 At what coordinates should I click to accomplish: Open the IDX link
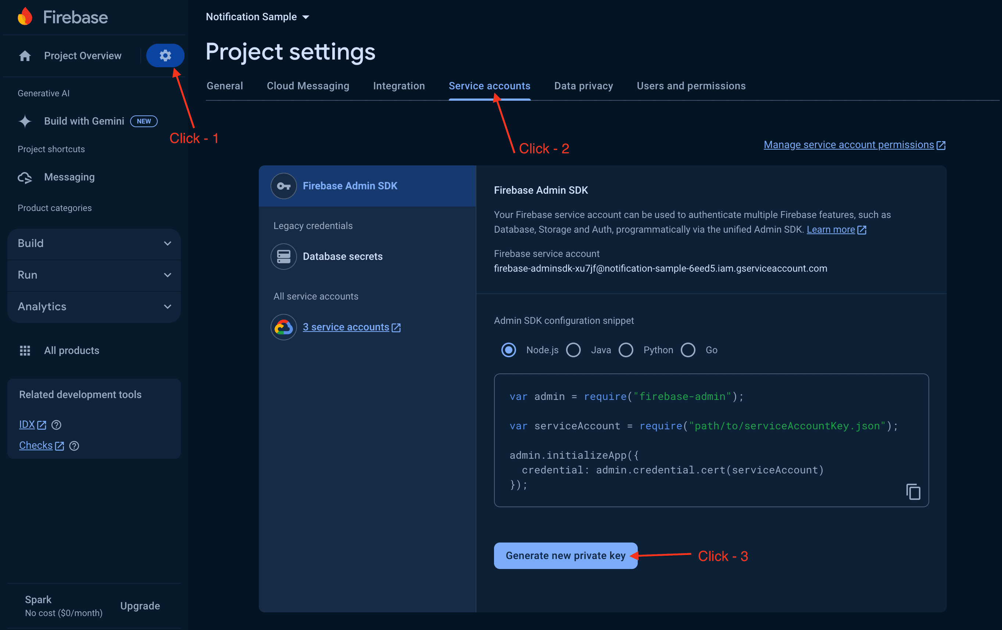pyautogui.click(x=27, y=425)
